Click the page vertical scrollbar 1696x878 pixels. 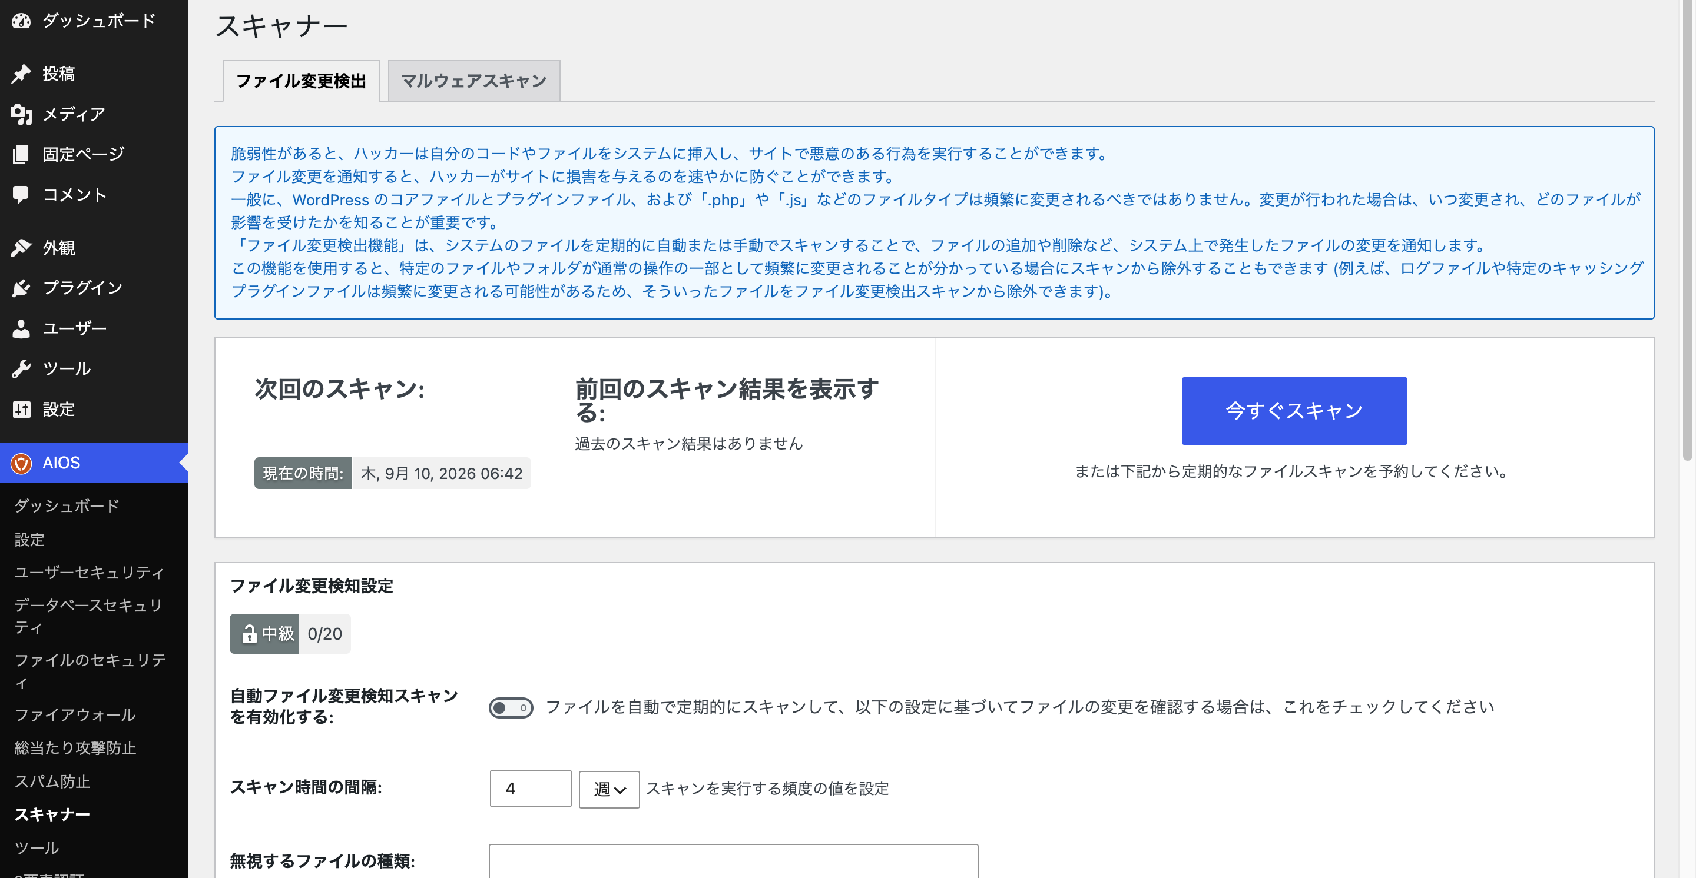click(x=1688, y=230)
